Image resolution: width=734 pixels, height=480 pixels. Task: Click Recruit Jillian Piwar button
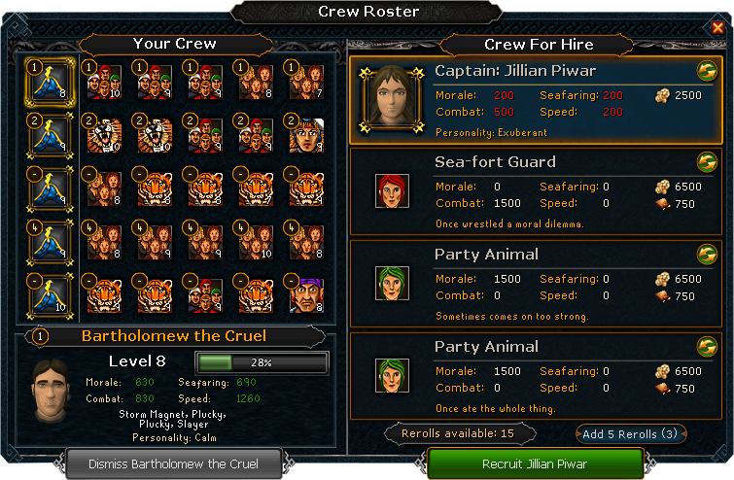click(535, 463)
